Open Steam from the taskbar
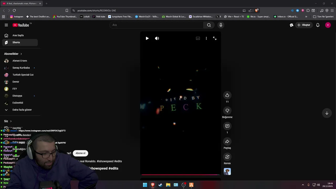Image resolution: width=336 pixels, height=189 pixels. 160,185
